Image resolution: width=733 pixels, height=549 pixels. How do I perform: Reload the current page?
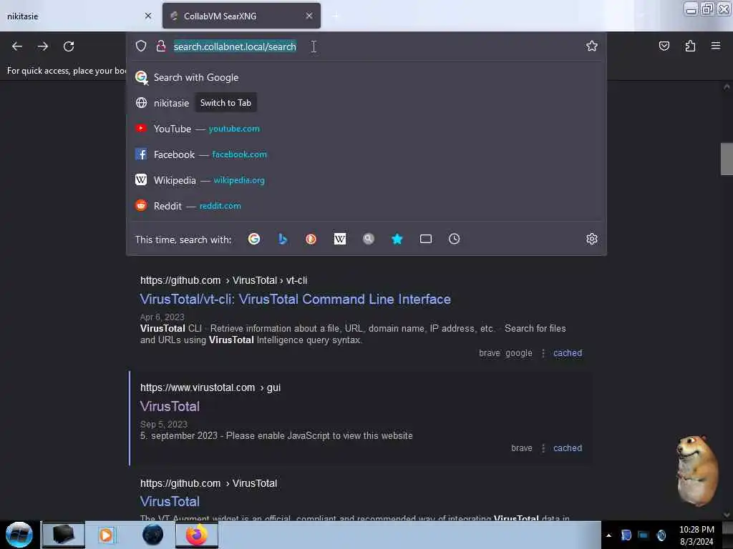pos(69,46)
